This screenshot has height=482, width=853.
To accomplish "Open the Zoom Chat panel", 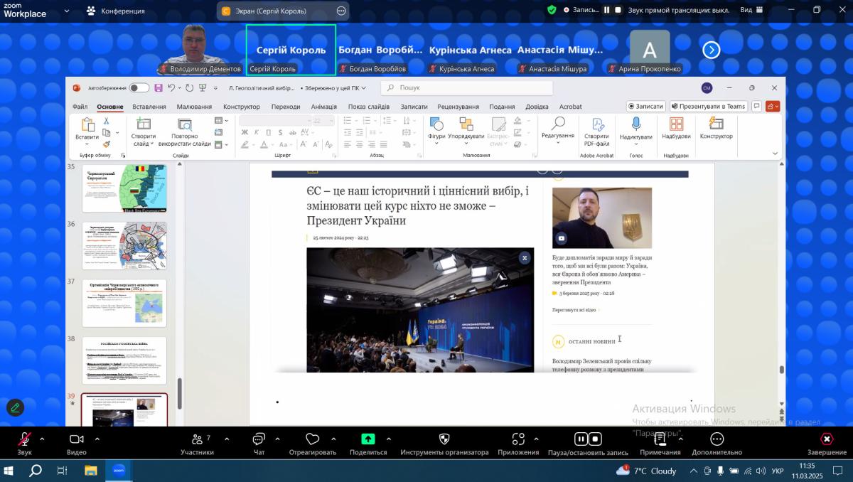I will (259, 440).
